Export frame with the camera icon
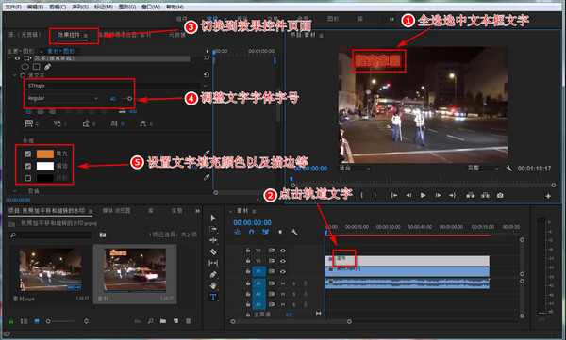The width and height of the screenshot is (566, 340). [500, 195]
